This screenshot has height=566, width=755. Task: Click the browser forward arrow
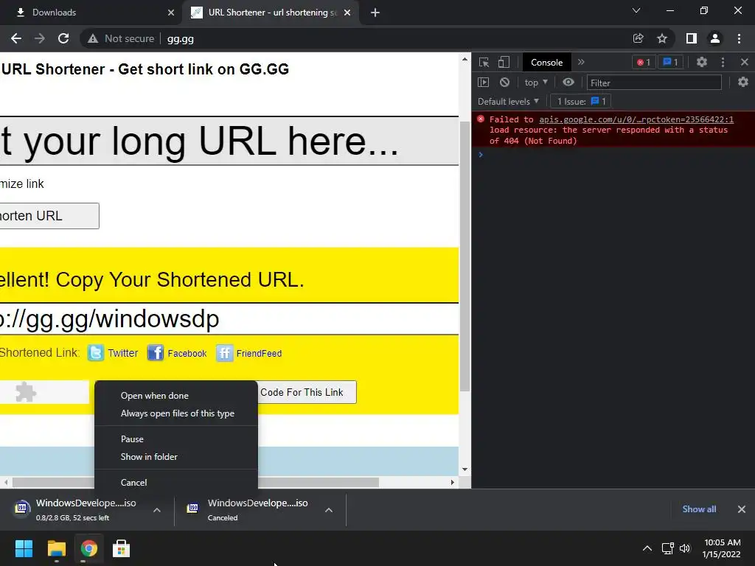[40, 38]
